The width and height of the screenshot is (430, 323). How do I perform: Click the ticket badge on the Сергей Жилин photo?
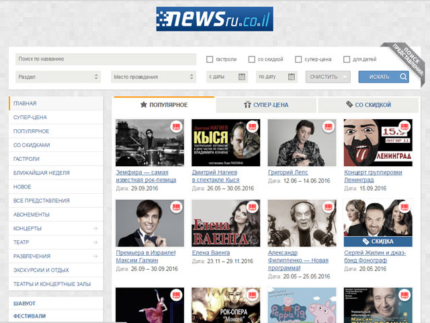click(x=404, y=207)
